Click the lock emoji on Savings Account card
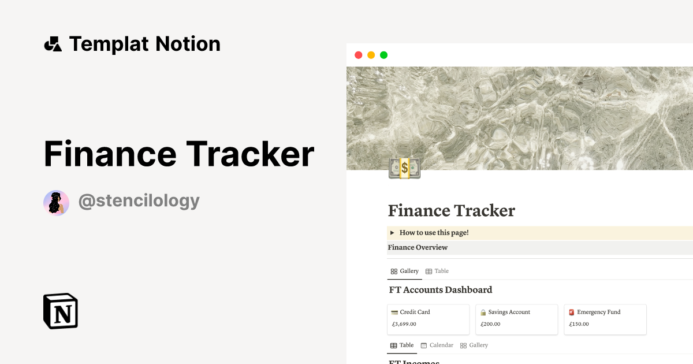 pos(484,311)
